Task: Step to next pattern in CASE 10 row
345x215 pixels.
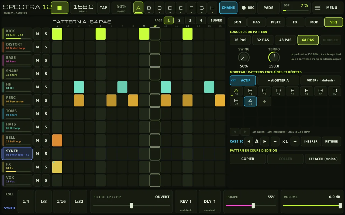Action: pyautogui.click(x=265, y=142)
